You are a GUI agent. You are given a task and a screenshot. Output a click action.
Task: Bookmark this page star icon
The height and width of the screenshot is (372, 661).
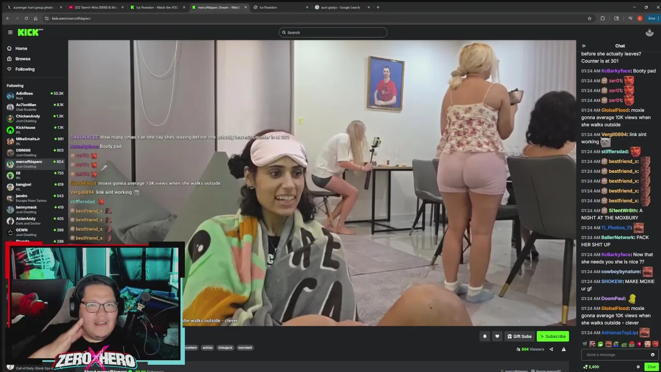pyautogui.click(x=589, y=19)
